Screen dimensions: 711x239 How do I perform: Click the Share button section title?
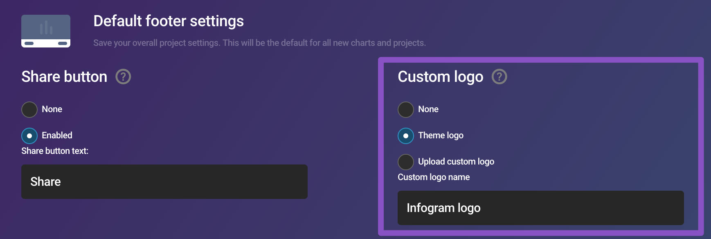click(x=64, y=77)
